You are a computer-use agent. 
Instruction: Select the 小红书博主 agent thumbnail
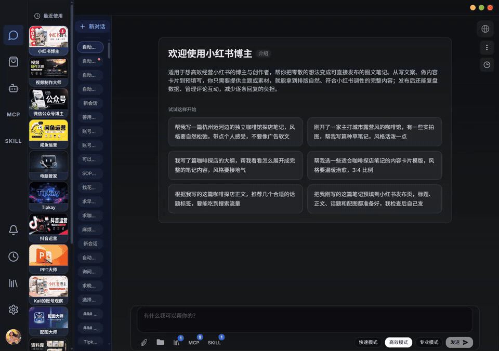[x=48, y=40]
